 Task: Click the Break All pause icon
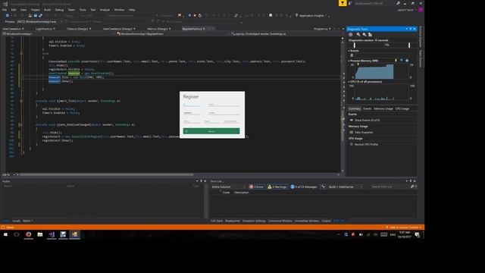pyautogui.click(x=189, y=15)
